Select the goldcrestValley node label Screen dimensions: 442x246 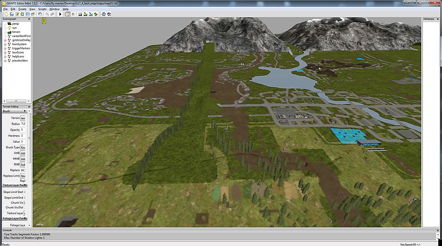tap(21, 40)
